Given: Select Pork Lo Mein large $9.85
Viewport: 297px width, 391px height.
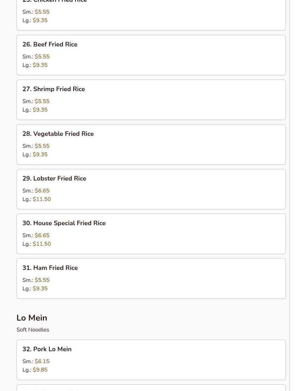Looking at the screenshot, I should click(40, 370).
